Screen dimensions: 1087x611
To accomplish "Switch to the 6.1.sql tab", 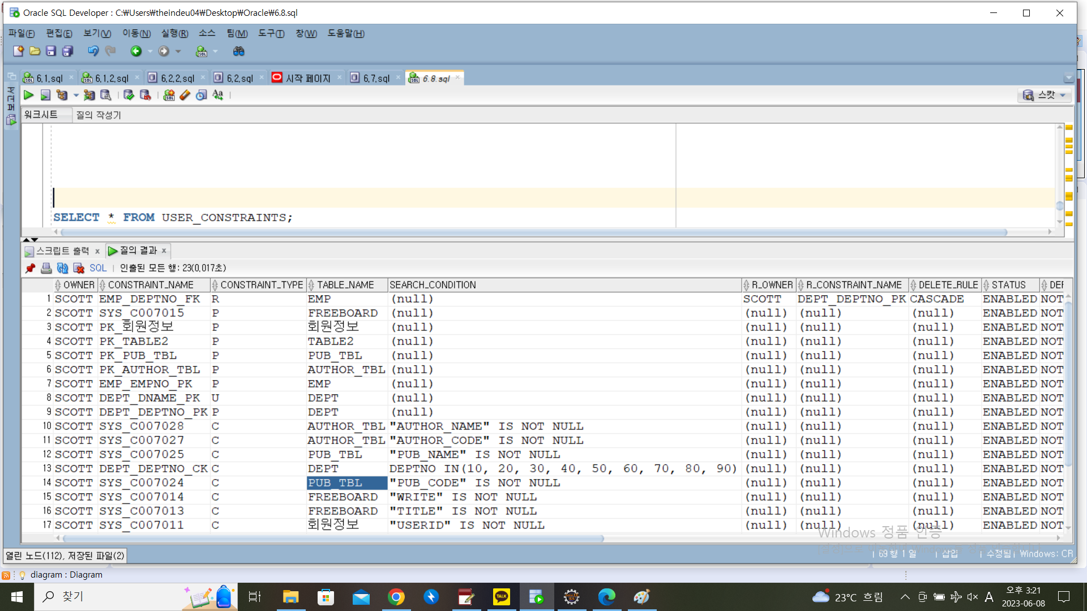I will [x=49, y=78].
